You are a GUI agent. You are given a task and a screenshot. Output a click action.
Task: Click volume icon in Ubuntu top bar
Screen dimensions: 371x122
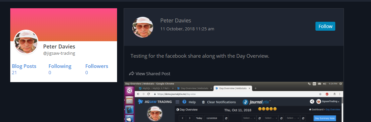click(x=324, y=83)
